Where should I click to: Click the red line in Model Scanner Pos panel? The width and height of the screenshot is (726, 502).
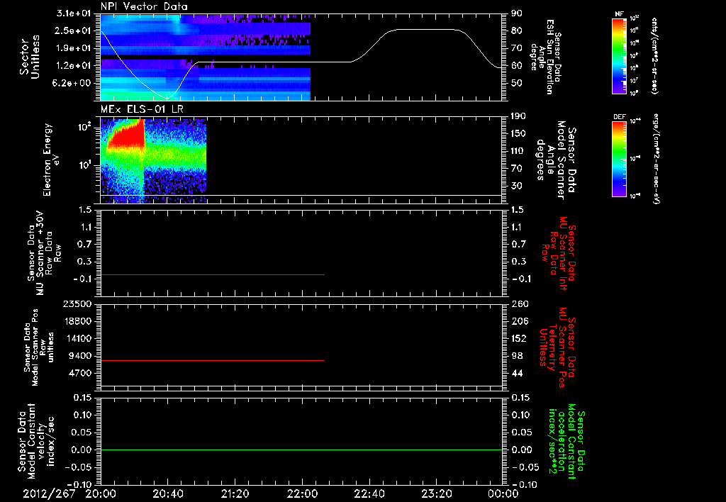213,360
